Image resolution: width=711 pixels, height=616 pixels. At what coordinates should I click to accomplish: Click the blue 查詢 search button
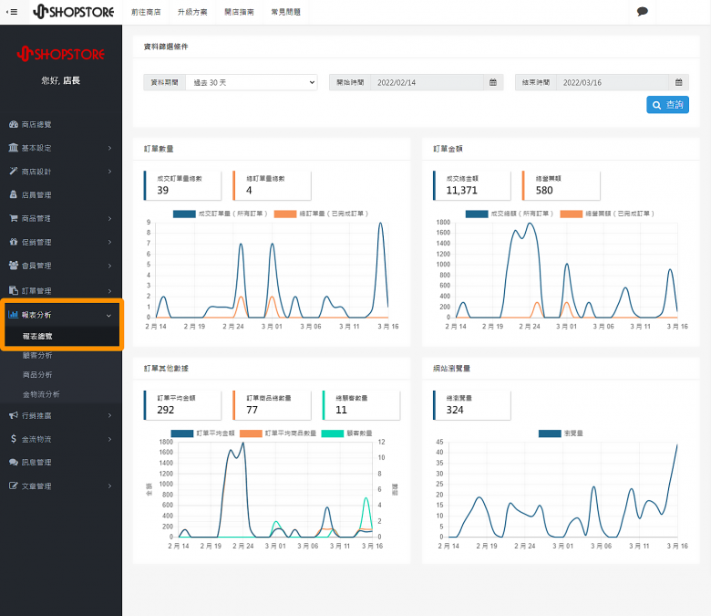pos(667,105)
